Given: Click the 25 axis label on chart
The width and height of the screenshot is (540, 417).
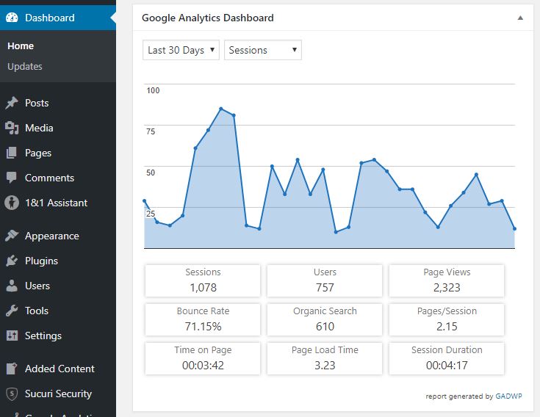Looking at the screenshot, I should (x=151, y=214).
